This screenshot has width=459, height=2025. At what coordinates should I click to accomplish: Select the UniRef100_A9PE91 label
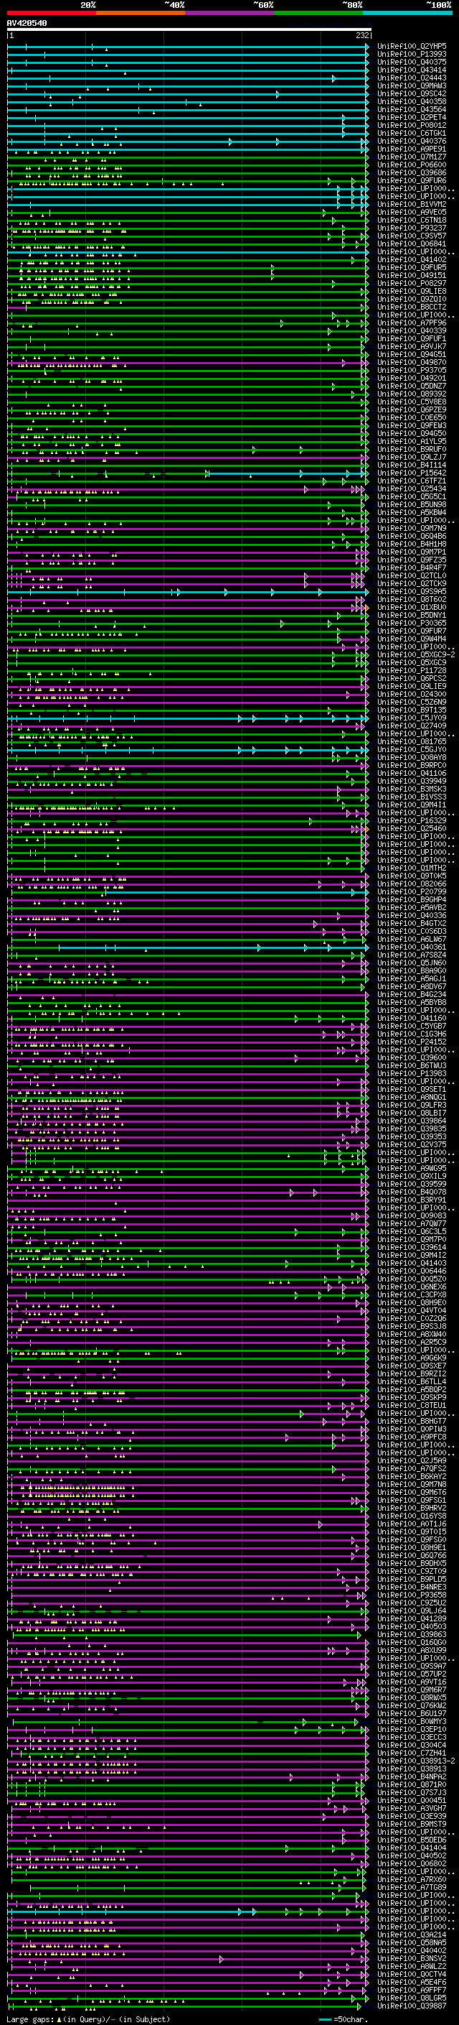(412, 149)
